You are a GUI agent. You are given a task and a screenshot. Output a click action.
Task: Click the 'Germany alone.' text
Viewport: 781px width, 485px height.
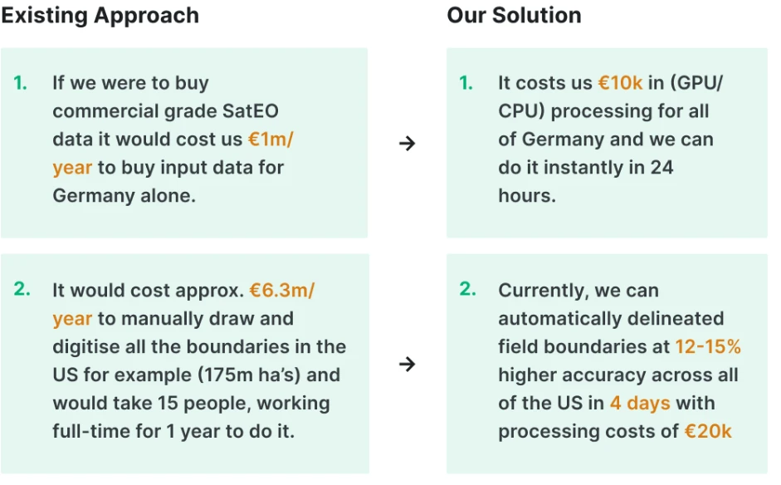tap(124, 195)
